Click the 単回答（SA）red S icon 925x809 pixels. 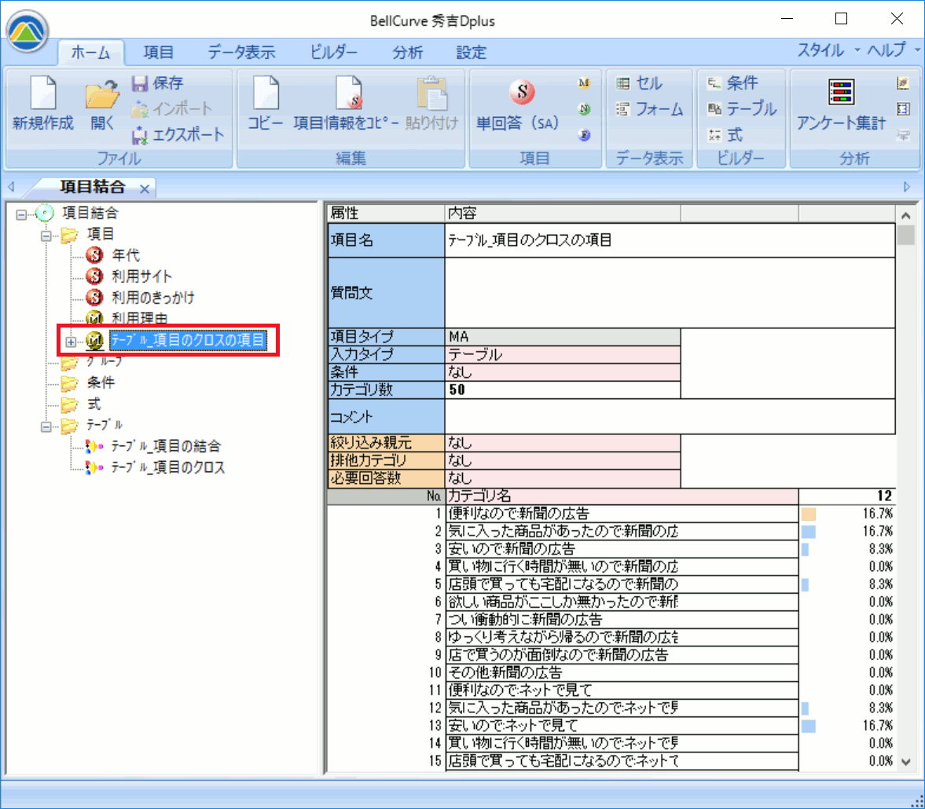tap(522, 91)
